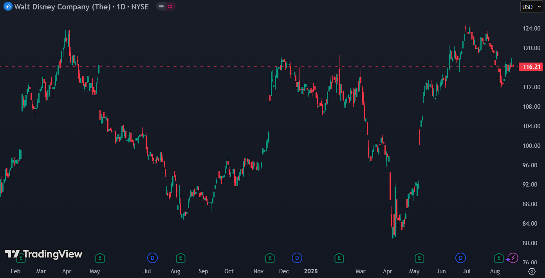The image size is (545, 278).
Task: Click the Nov time axis label
Action: (x=258, y=271)
